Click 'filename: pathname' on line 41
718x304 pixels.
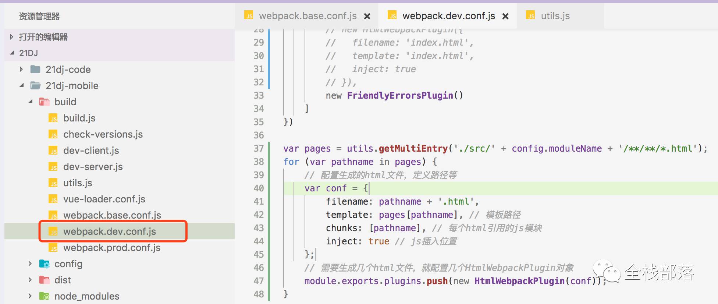click(373, 201)
